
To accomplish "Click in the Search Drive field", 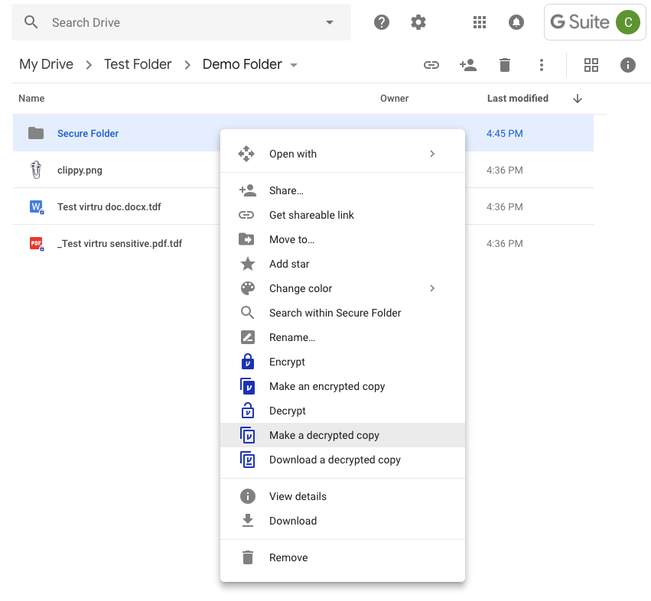I will (181, 22).
